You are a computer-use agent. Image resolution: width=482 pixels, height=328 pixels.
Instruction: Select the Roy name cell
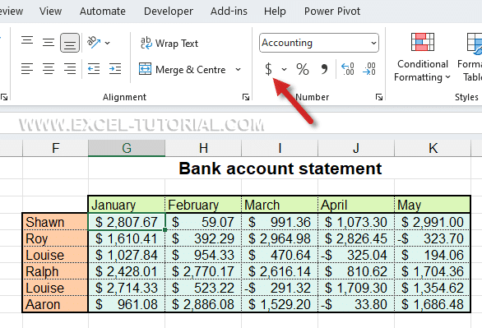pyautogui.click(x=55, y=238)
